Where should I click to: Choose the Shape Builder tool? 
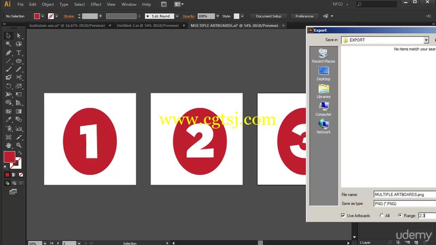pos(8,103)
